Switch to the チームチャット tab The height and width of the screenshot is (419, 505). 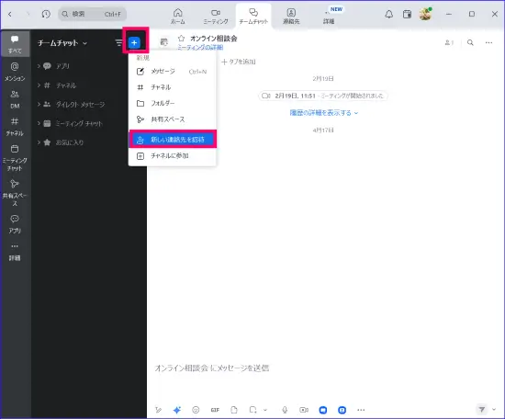tap(253, 17)
